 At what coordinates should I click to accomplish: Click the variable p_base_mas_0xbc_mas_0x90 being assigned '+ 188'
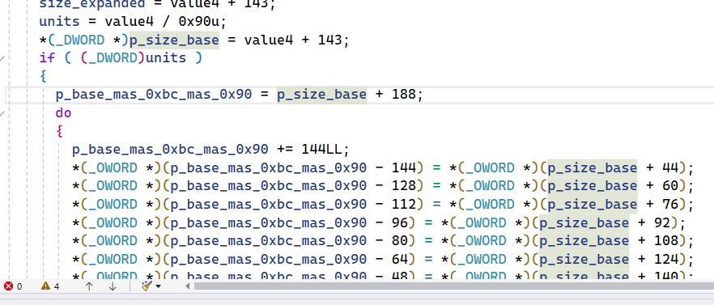point(154,94)
